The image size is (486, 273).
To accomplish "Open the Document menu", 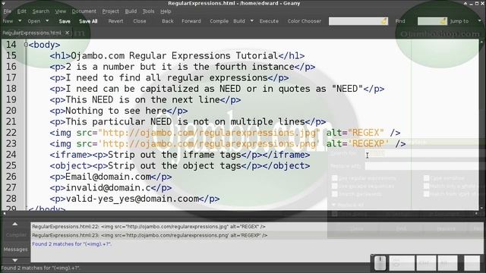I will click(84, 11).
